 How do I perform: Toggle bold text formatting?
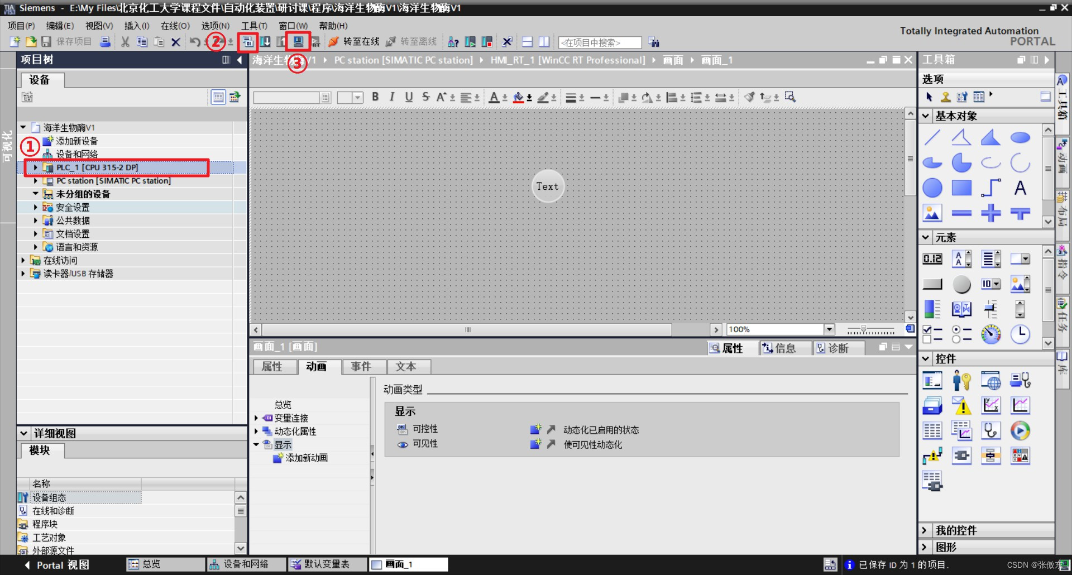click(x=375, y=97)
